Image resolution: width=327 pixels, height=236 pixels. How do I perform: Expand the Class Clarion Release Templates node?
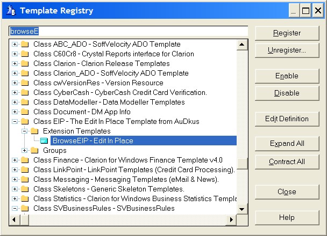[15, 63]
